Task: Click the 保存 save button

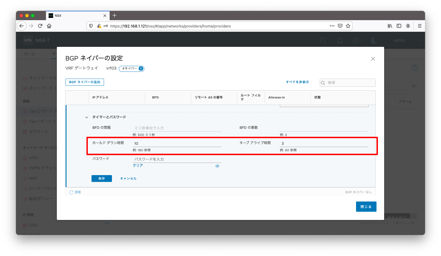Action: [102, 179]
